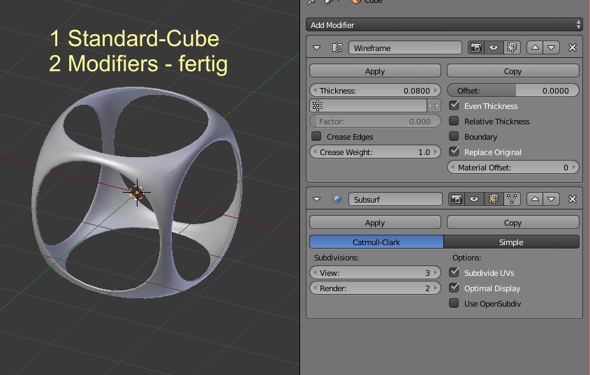
Task: Enable Use OpenSubdiv checkbox
Action: [454, 304]
